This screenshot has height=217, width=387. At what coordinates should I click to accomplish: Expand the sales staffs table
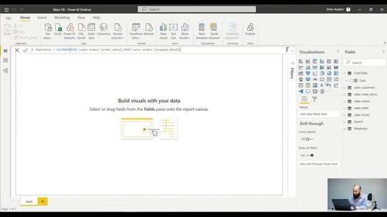(x=345, y=108)
